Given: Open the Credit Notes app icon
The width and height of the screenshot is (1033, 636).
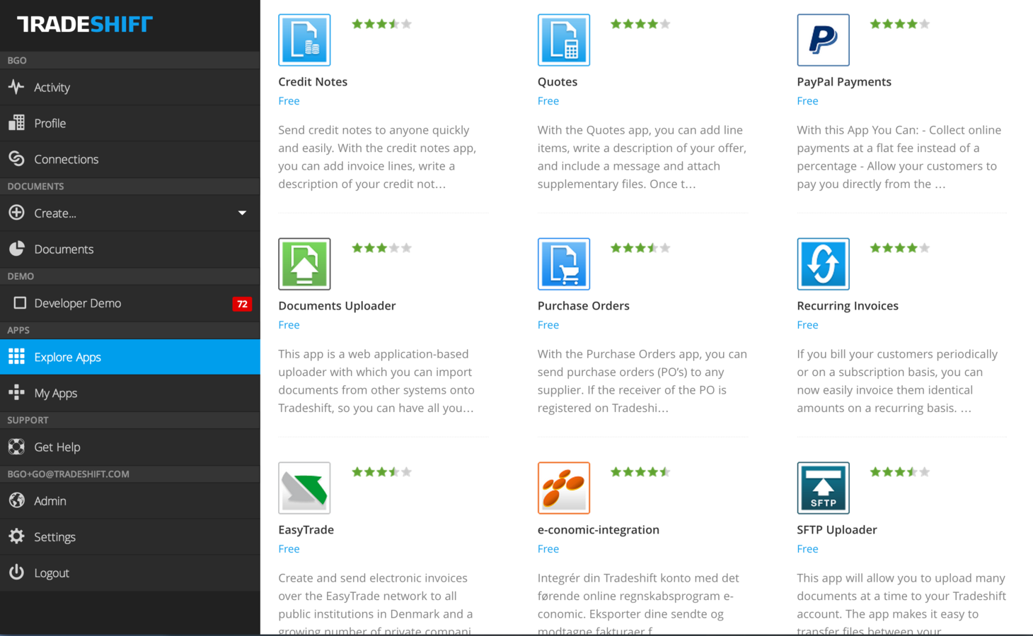Looking at the screenshot, I should [304, 40].
